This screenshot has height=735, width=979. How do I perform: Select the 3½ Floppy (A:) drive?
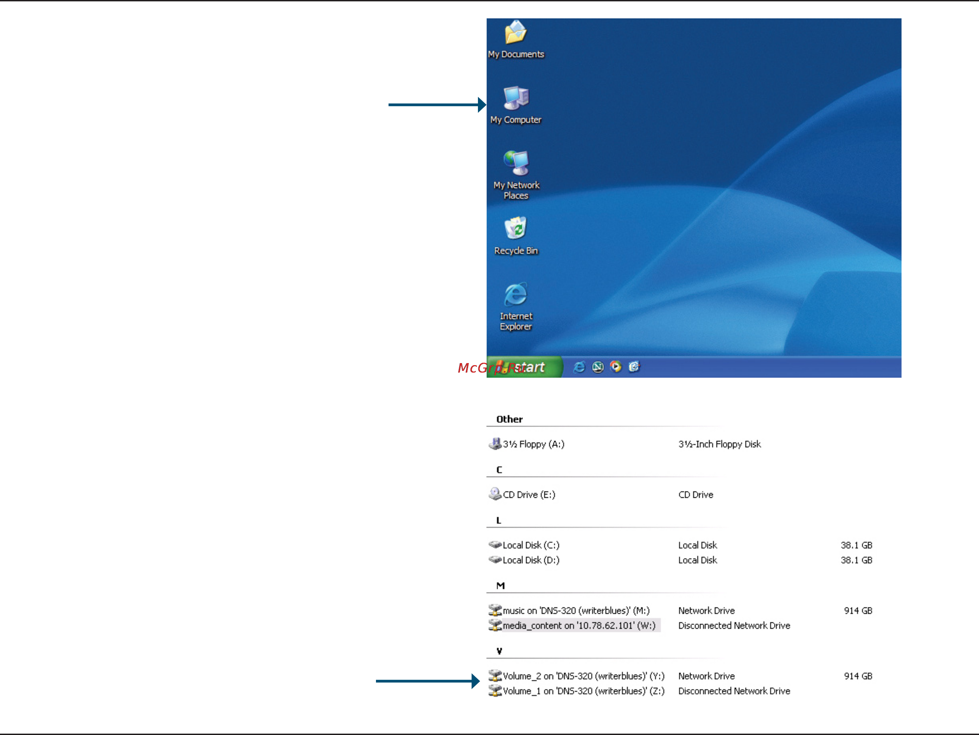(527, 444)
